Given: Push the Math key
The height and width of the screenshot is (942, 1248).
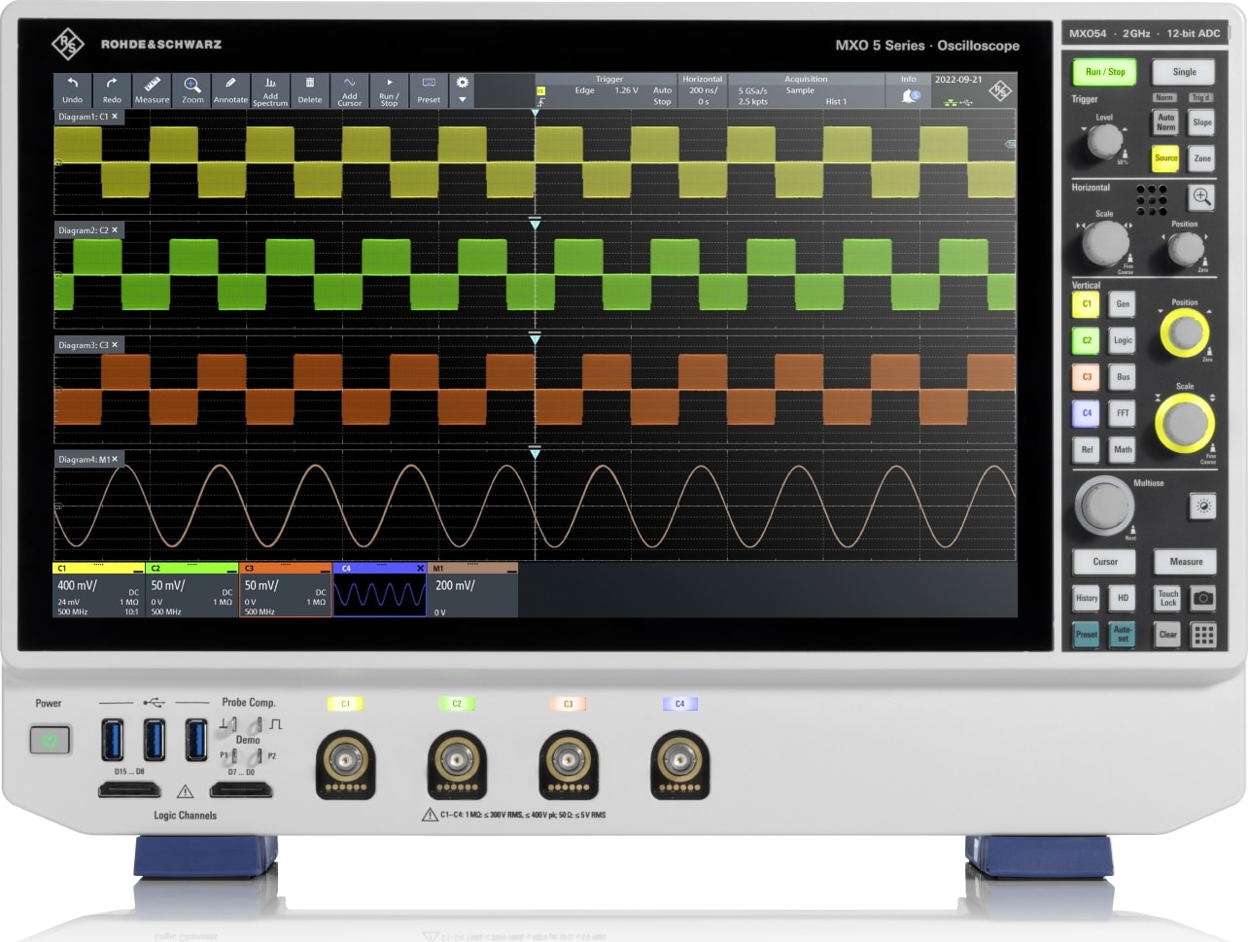Looking at the screenshot, I should coord(1123,449).
